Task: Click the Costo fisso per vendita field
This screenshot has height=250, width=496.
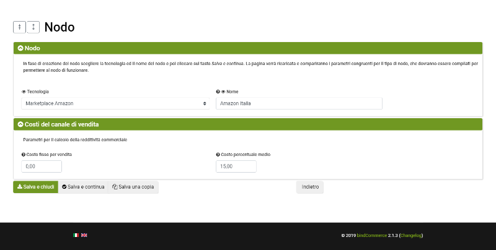Action: pos(42,166)
